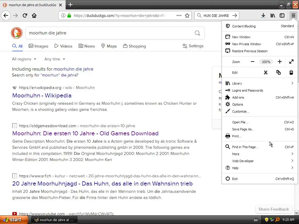
Task: Enter full screen via the arrows icon
Action: pyautogui.click(x=291, y=62)
